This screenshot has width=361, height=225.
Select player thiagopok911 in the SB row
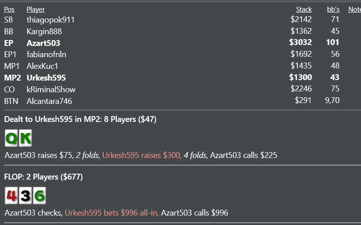coord(51,20)
